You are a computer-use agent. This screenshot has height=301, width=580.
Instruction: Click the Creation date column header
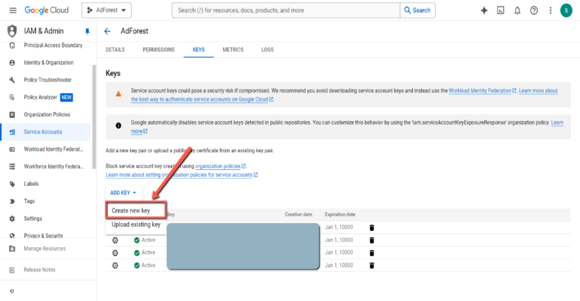298,214
